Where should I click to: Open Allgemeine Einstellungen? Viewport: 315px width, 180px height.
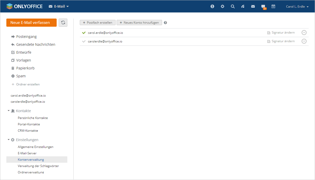coord(36,147)
